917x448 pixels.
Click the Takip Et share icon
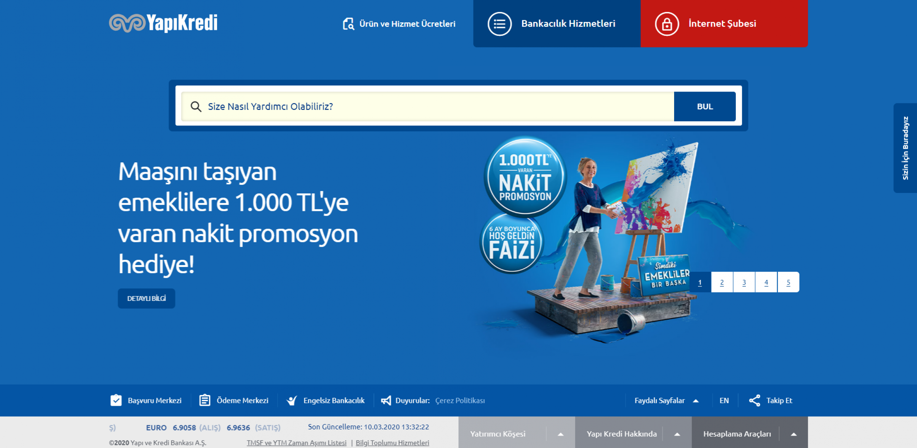(754, 400)
